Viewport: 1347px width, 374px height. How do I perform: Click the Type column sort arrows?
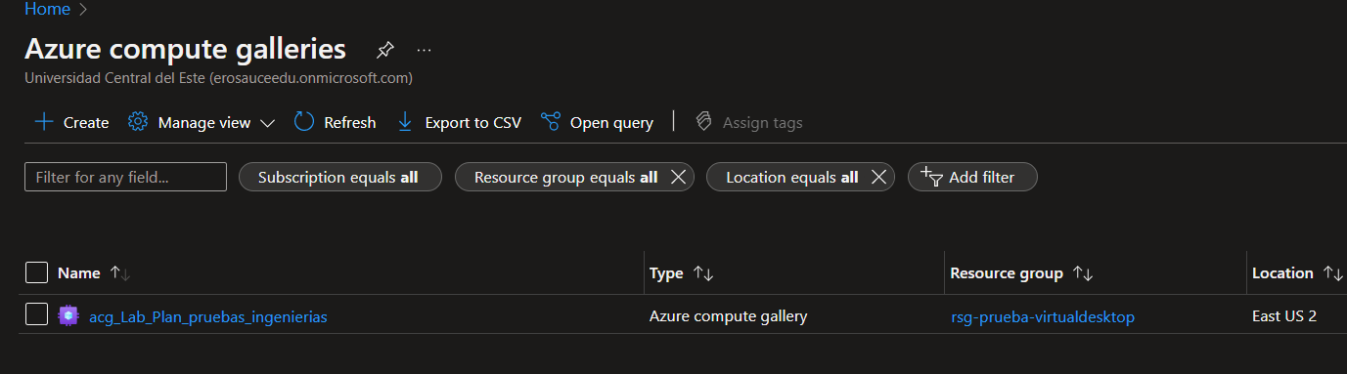click(x=702, y=273)
